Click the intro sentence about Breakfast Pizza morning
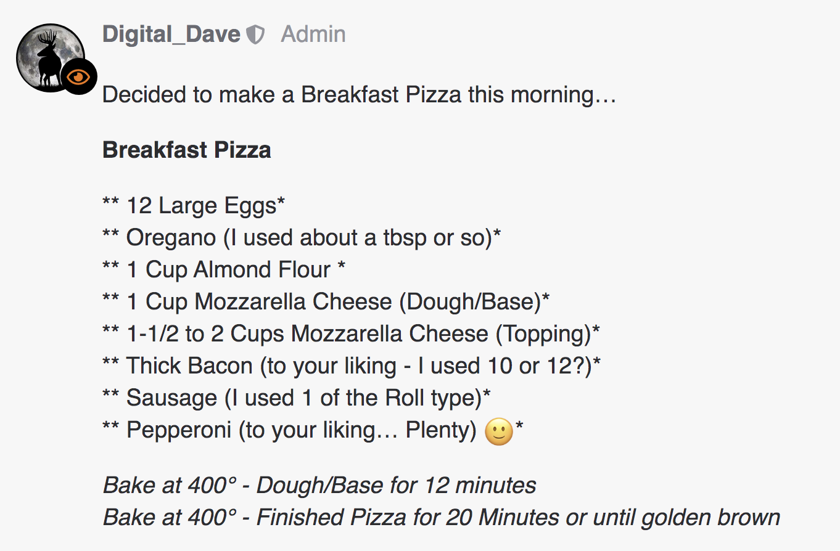The height and width of the screenshot is (551, 840). pos(360,95)
